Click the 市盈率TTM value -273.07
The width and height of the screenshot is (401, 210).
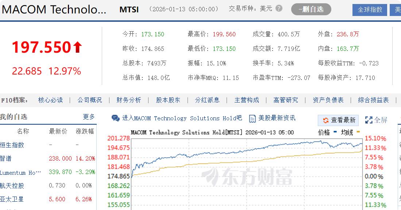tap(299, 78)
